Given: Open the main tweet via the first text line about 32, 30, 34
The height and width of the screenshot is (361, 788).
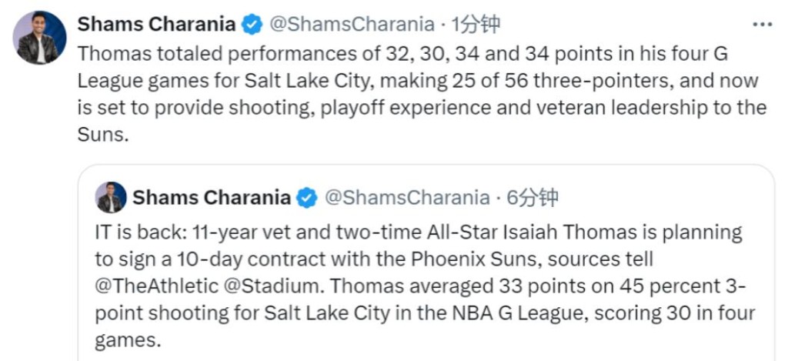Looking at the screenshot, I should click(402, 54).
